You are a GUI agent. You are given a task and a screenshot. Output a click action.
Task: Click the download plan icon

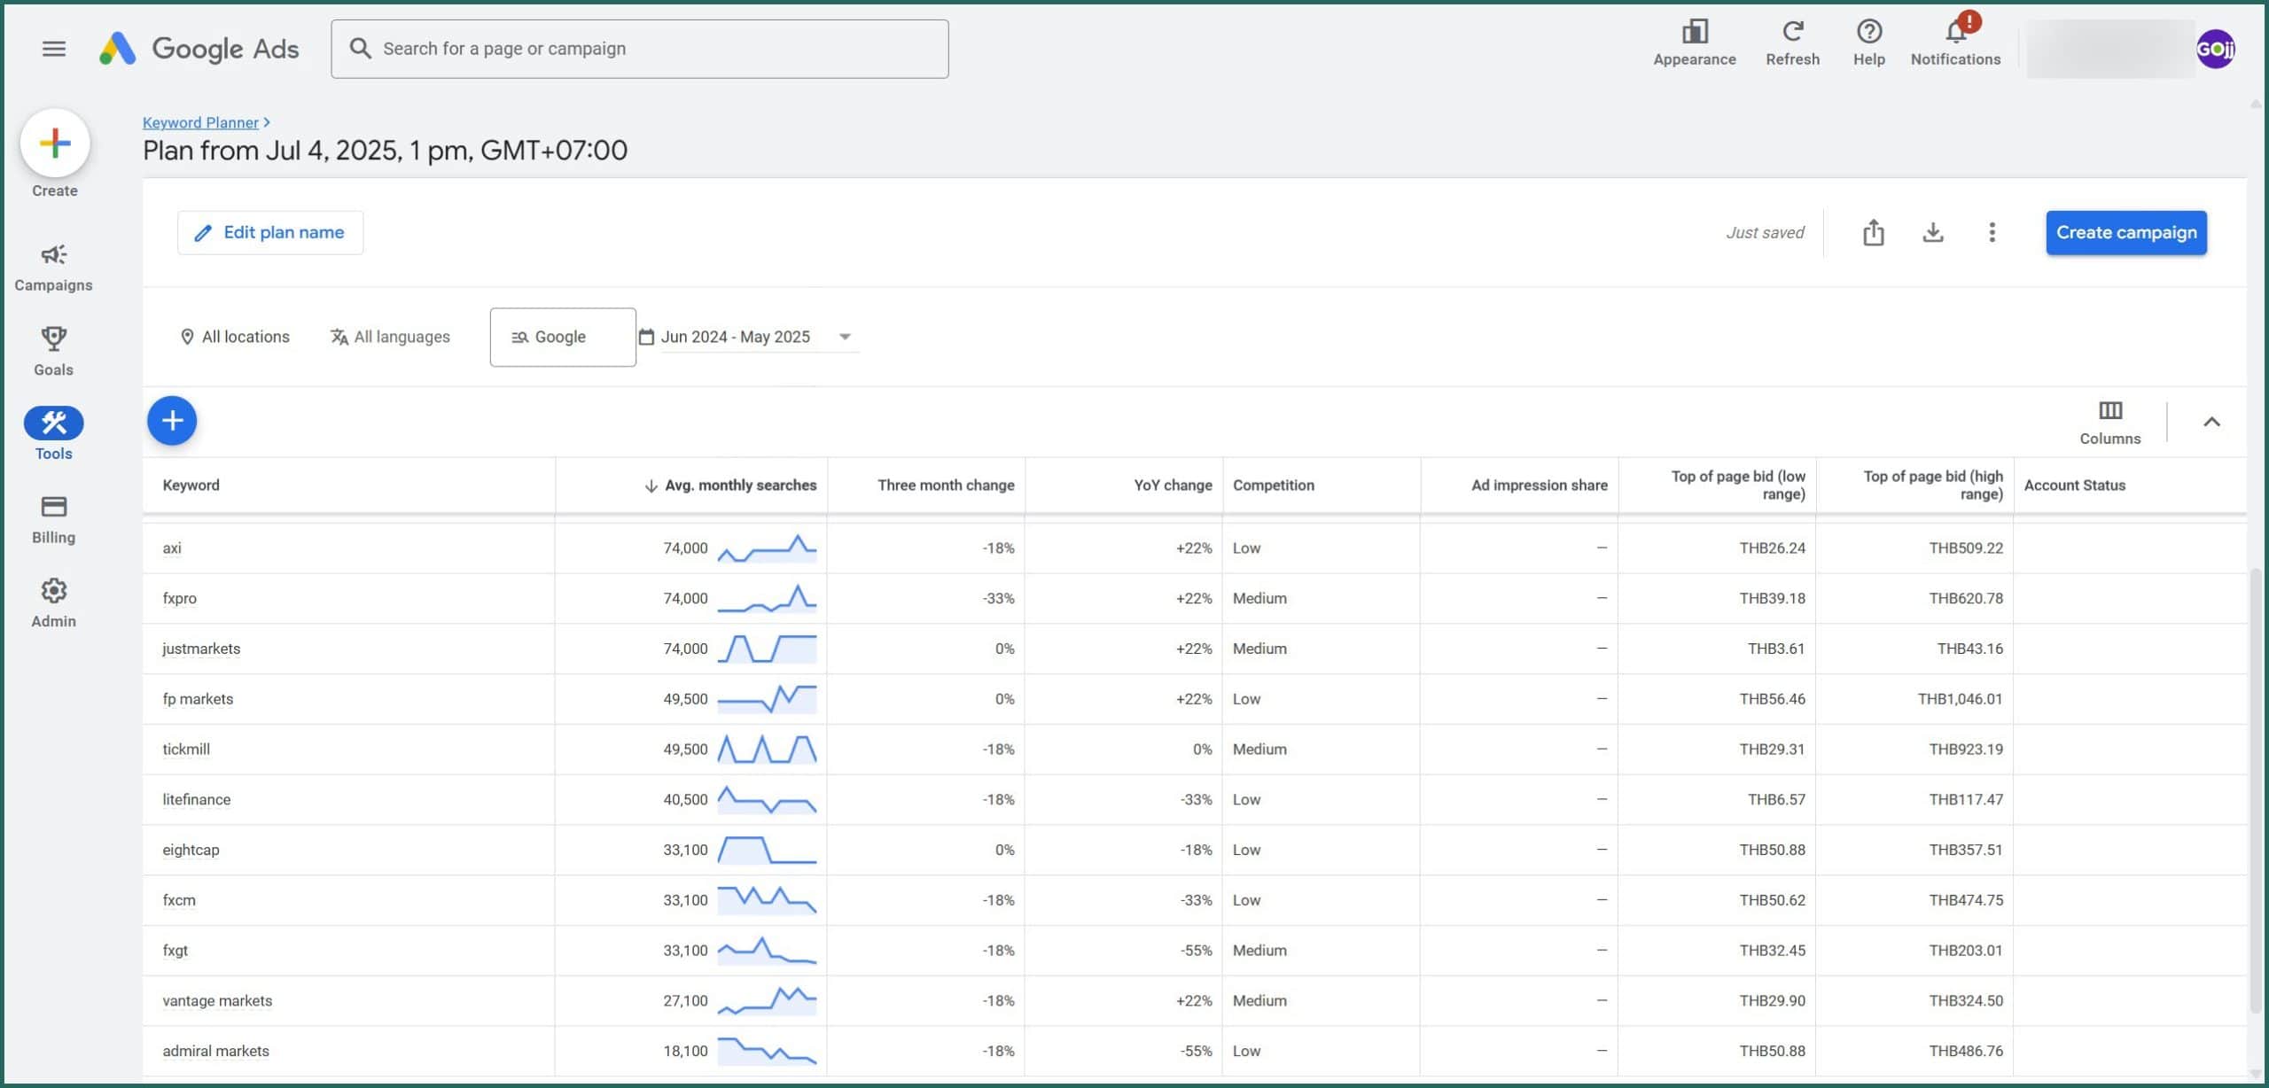pos(1932,232)
